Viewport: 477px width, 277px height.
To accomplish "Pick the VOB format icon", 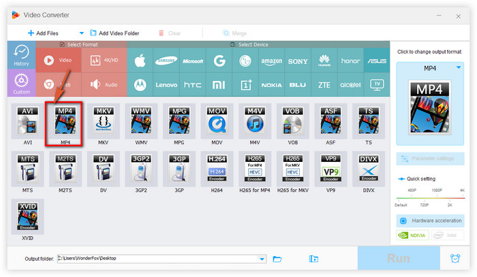I will (292, 121).
